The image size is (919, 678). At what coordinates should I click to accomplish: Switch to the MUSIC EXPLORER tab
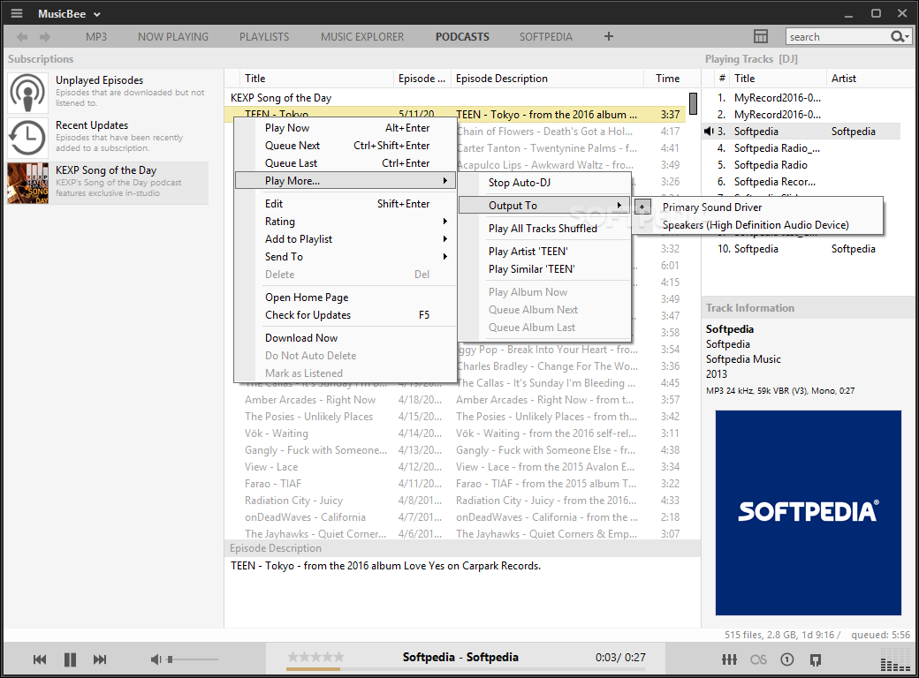pos(362,37)
